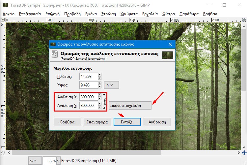The height and width of the screenshot is (165, 247).
Task: Close the print resolution dialog
Action: pyautogui.click(x=170, y=44)
